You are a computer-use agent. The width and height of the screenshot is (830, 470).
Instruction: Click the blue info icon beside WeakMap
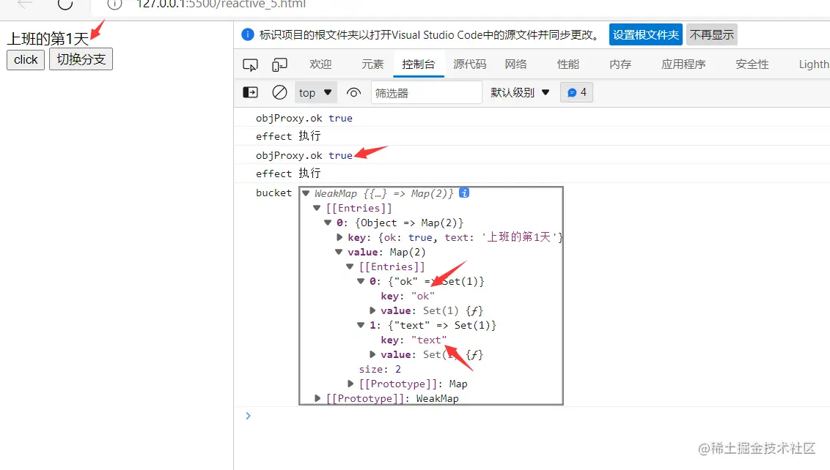[464, 193]
